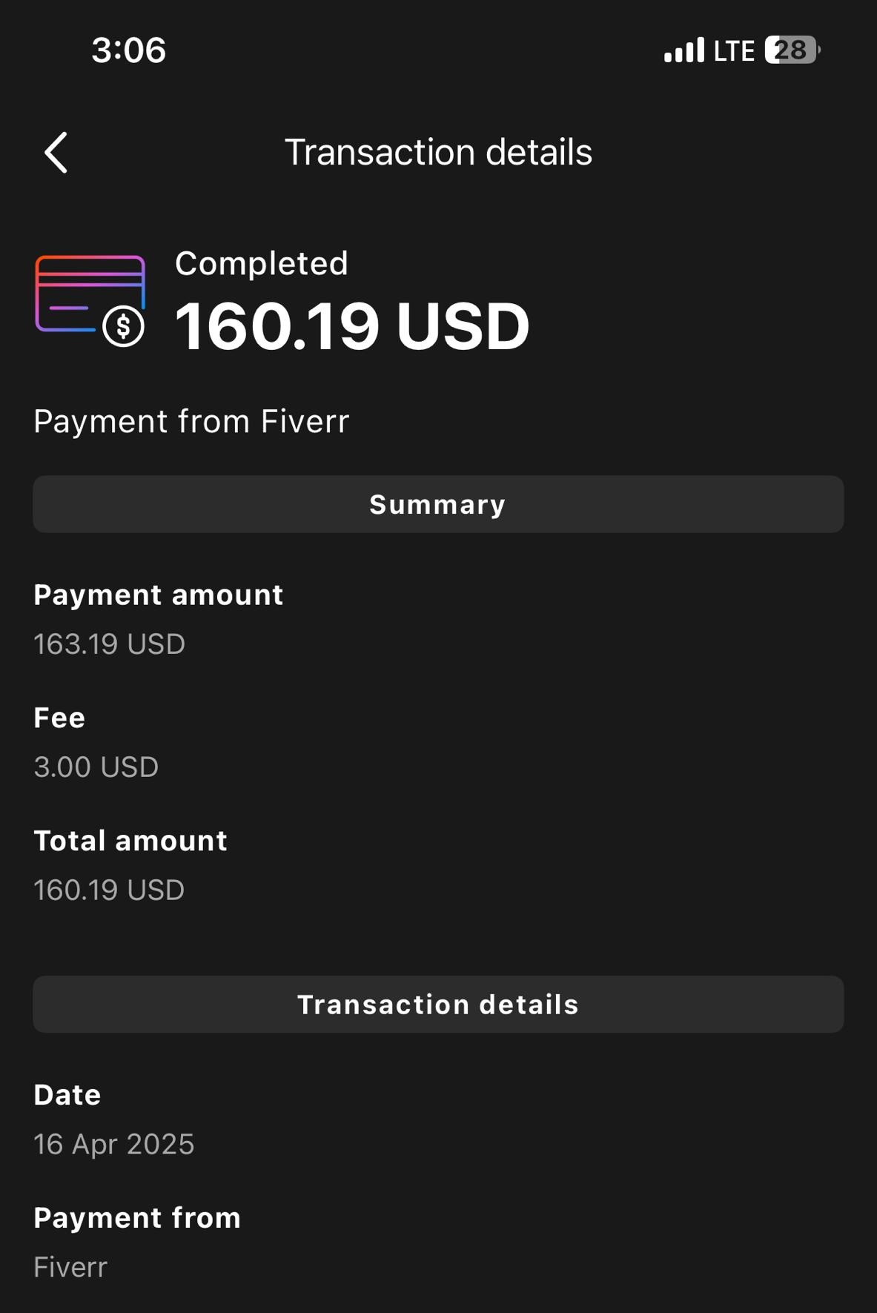Select the Summary section header

(x=438, y=504)
